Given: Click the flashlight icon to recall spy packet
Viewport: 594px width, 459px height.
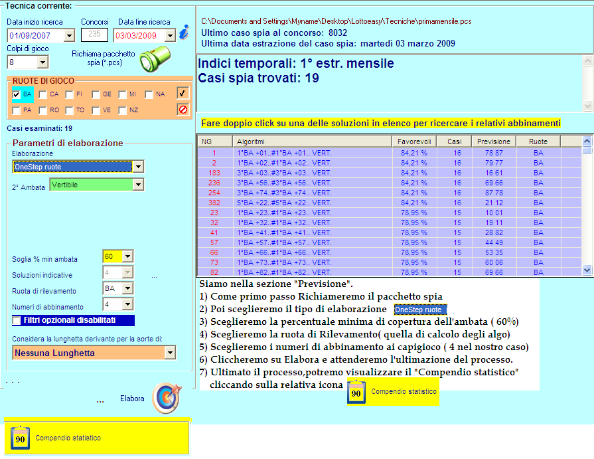Looking at the screenshot, I should pos(155,58).
